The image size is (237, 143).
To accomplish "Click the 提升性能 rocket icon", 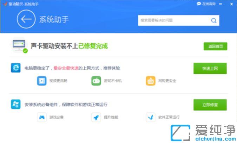I will (96, 117).
